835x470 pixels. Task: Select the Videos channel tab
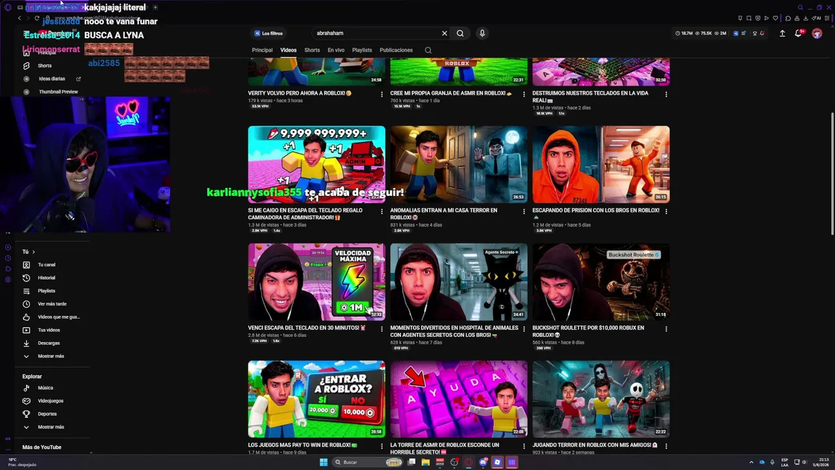(x=288, y=50)
